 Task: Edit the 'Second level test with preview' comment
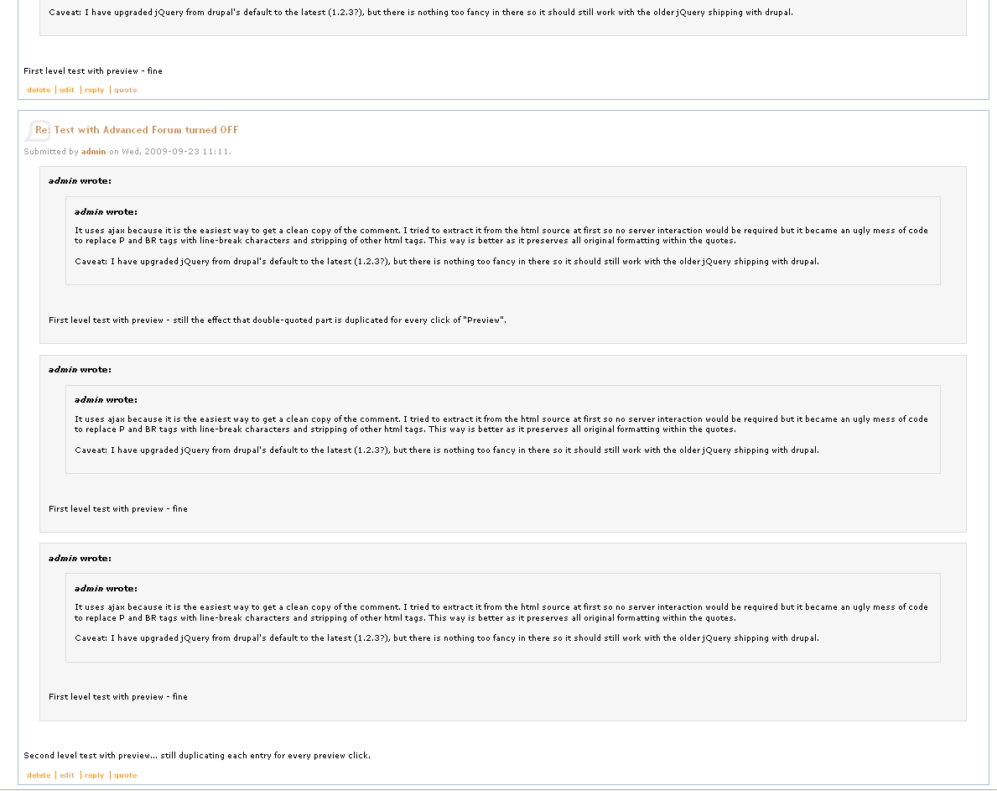67,775
